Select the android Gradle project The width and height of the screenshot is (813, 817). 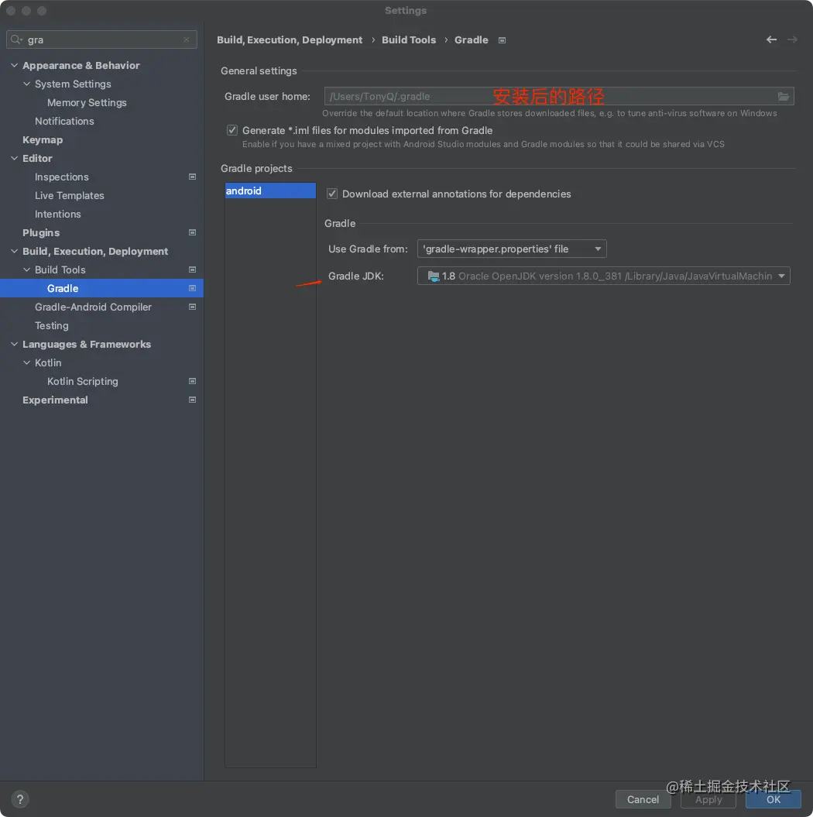(x=270, y=191)
